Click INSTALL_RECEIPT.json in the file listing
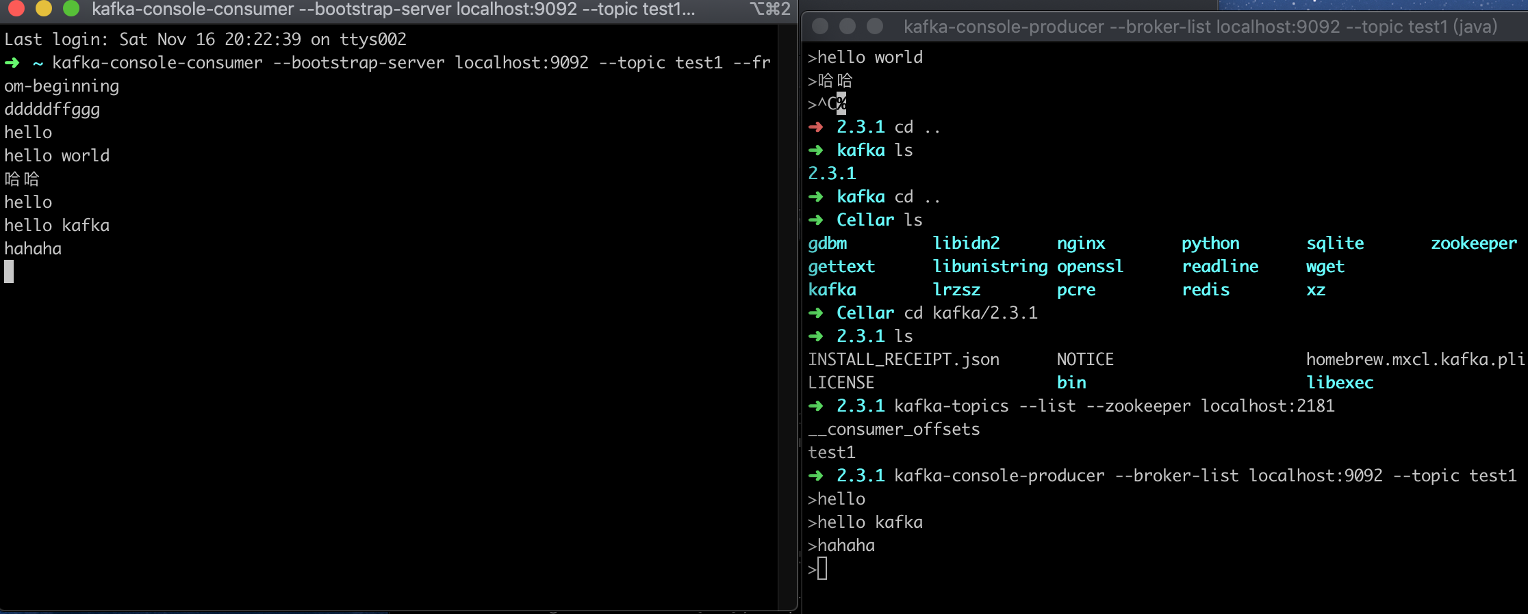The height and width of the screenshot is (614, 1528). tap(904, 360)
